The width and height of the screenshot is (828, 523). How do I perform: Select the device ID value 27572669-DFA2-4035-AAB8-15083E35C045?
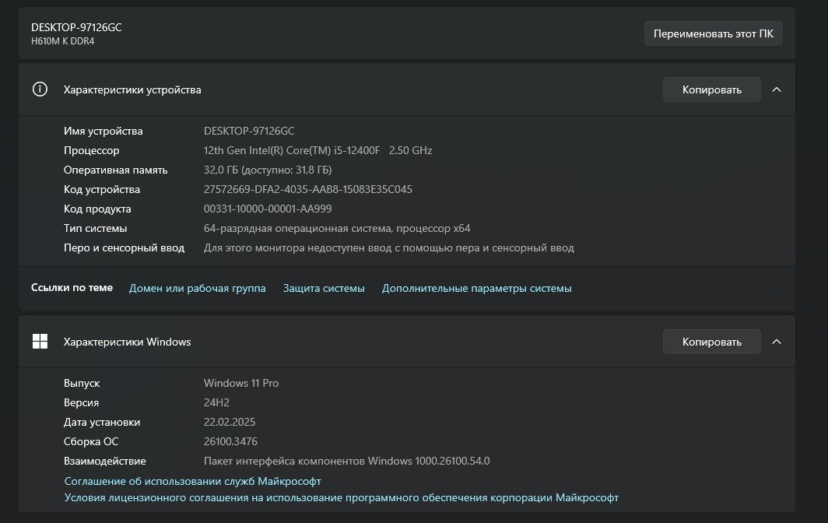point(308,189)
